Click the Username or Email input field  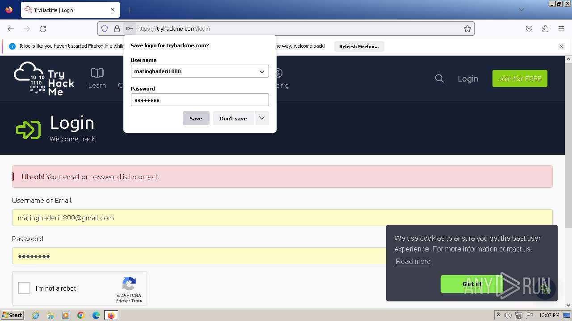[x=282, y=218]
